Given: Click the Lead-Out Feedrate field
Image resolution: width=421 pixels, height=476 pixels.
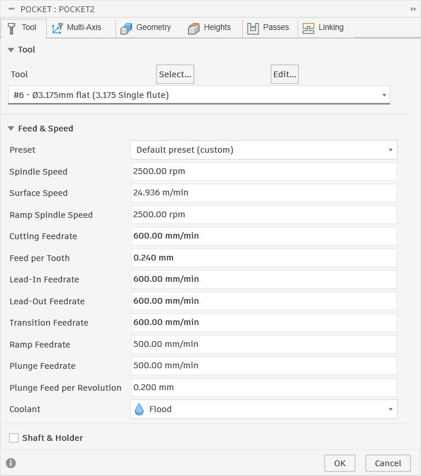Looking at the screenshot, I should pos(264,301).
